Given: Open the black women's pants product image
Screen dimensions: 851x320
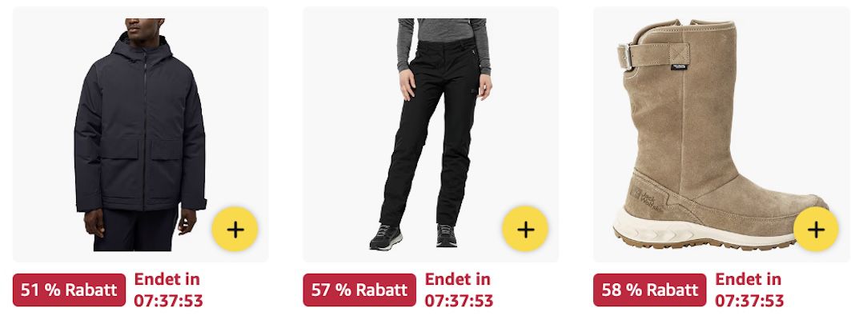Looking at the screenshot, I should 431,134.
